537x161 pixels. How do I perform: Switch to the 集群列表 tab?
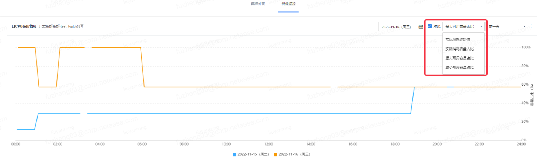(x=258, y=4)
